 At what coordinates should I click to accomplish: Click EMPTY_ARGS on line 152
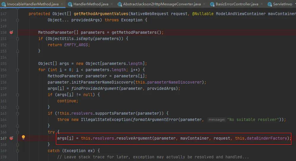tap(76, 45)
